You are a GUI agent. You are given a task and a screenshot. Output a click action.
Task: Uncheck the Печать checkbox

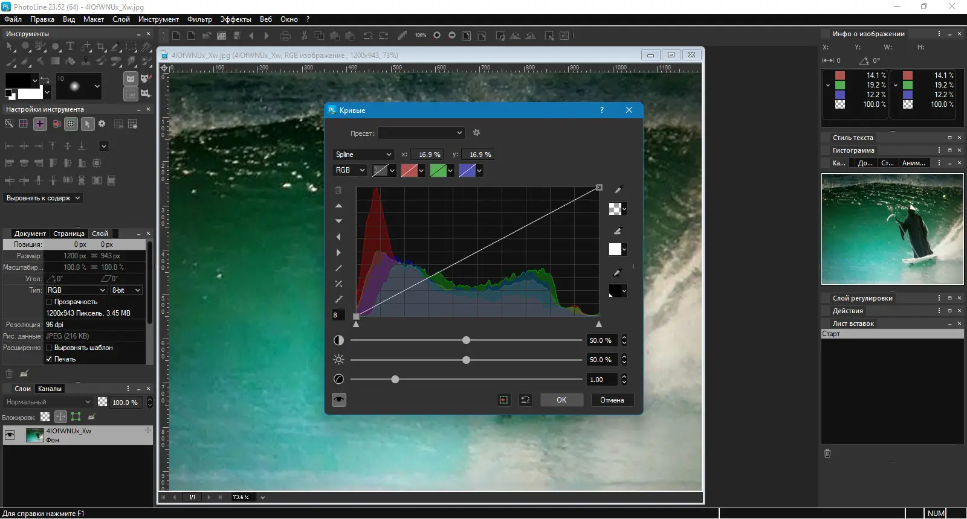(x=50, y=359)
